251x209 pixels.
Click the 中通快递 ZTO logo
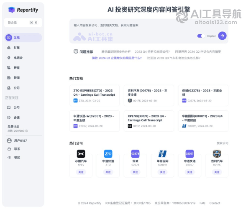(108, 154)
